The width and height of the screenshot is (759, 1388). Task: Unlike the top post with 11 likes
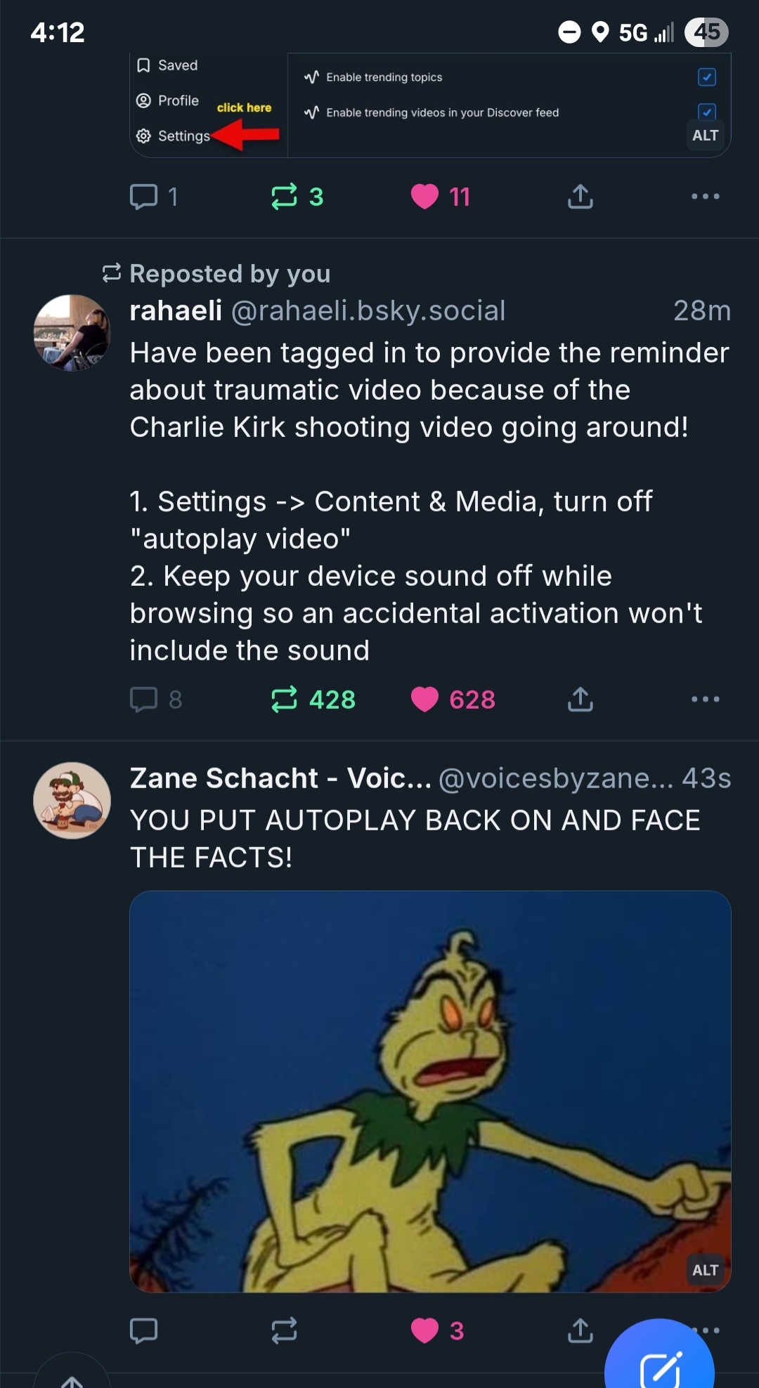click(424, 197)
